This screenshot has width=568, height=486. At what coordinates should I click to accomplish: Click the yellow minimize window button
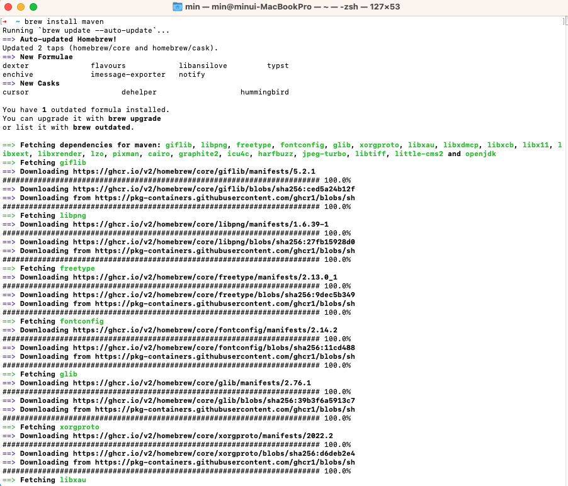(x=21, y=6)
